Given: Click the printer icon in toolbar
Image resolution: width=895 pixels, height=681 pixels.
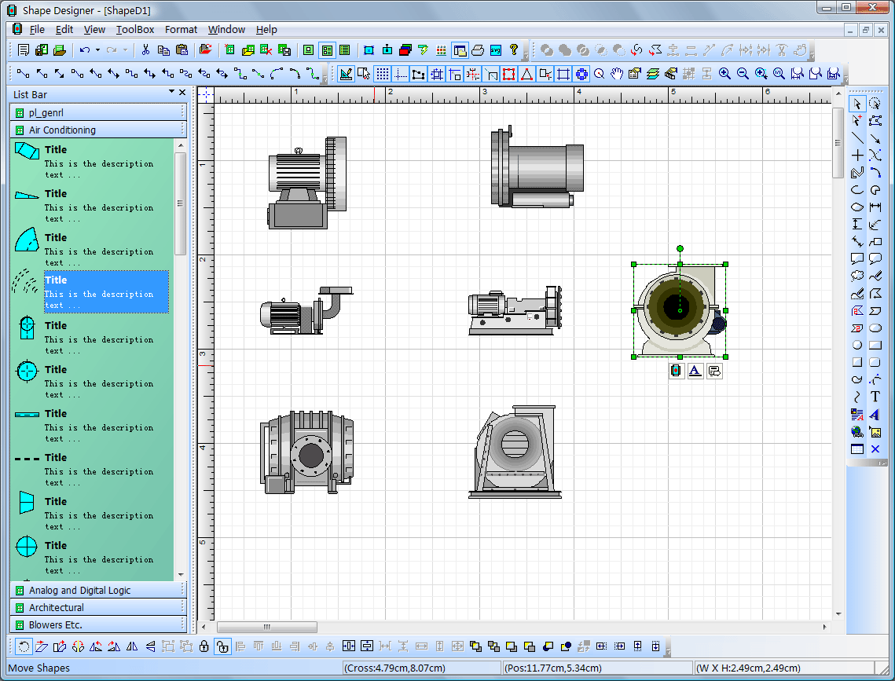Looking at the screenshot, I should coord(478,50).
